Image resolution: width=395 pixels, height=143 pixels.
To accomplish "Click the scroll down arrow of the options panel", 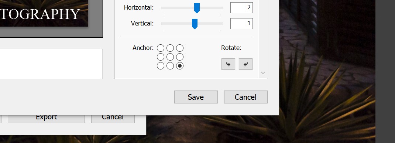I will (263, 73).
